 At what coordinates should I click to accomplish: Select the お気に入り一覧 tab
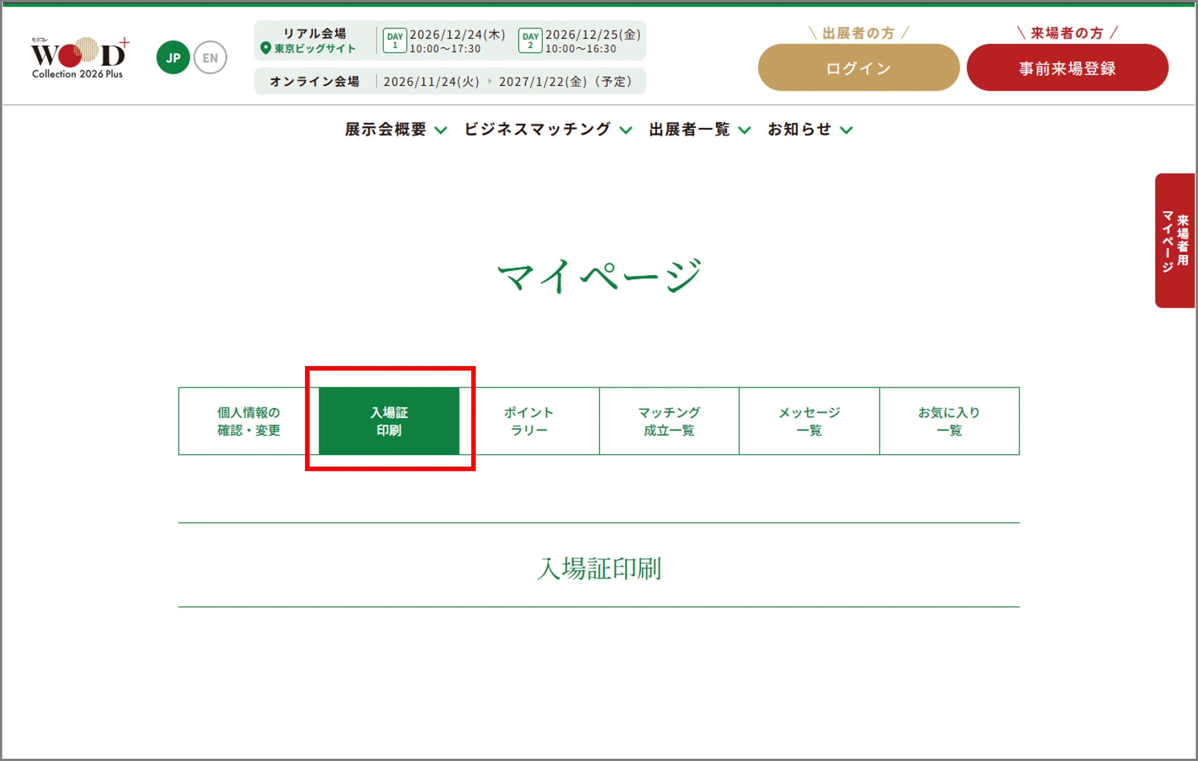949,421
